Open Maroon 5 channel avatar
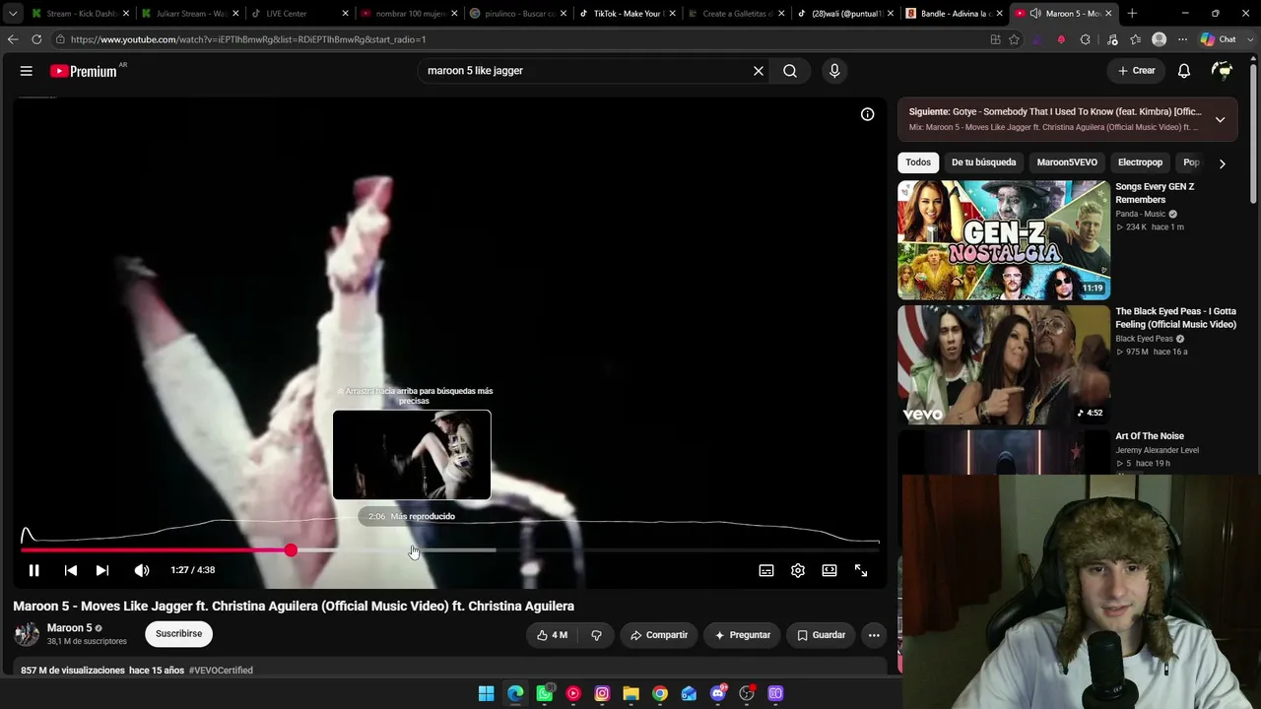Image resolution: width=1261 pixels, height=709 pixels. [27, 634]
